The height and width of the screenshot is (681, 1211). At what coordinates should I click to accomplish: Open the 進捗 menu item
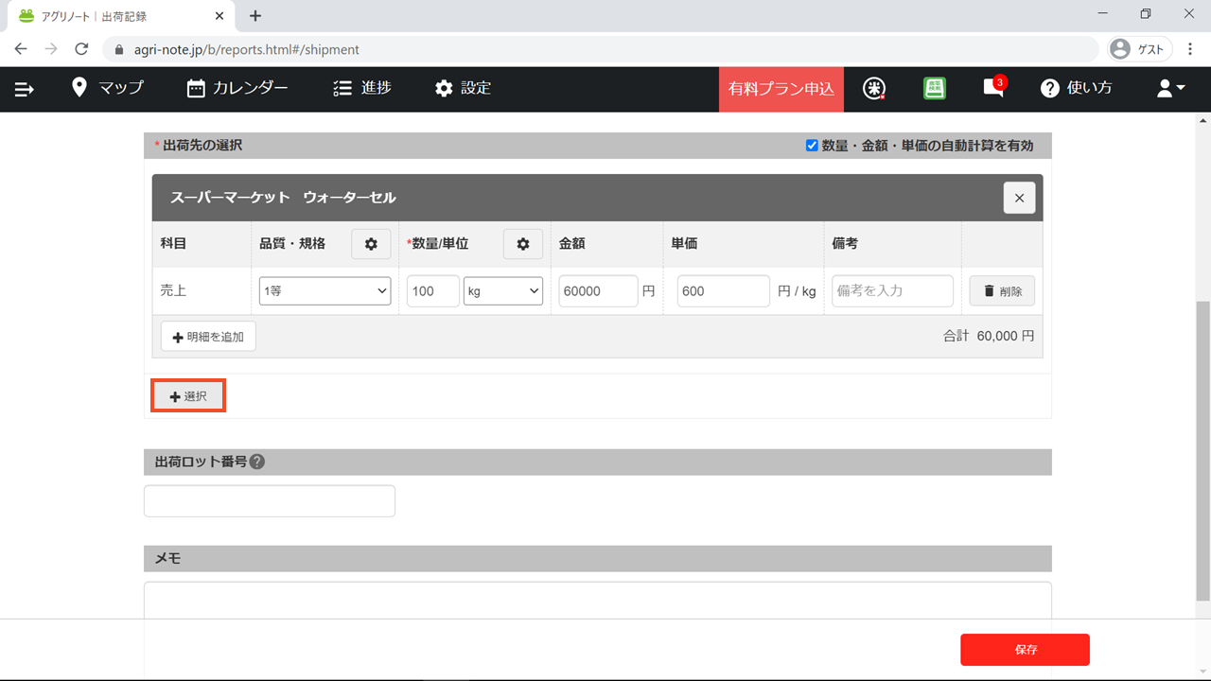click(x=362, y=88)
